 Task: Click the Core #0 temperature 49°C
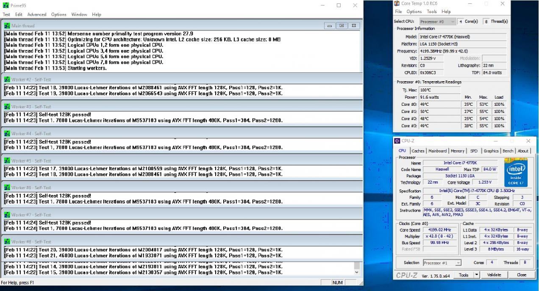click(439, 104)
